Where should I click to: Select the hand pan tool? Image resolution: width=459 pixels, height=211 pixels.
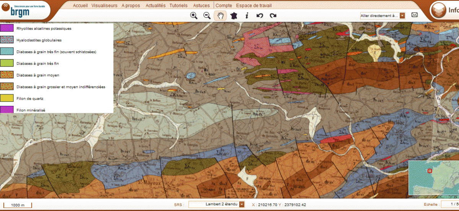[x=220, y=16]
